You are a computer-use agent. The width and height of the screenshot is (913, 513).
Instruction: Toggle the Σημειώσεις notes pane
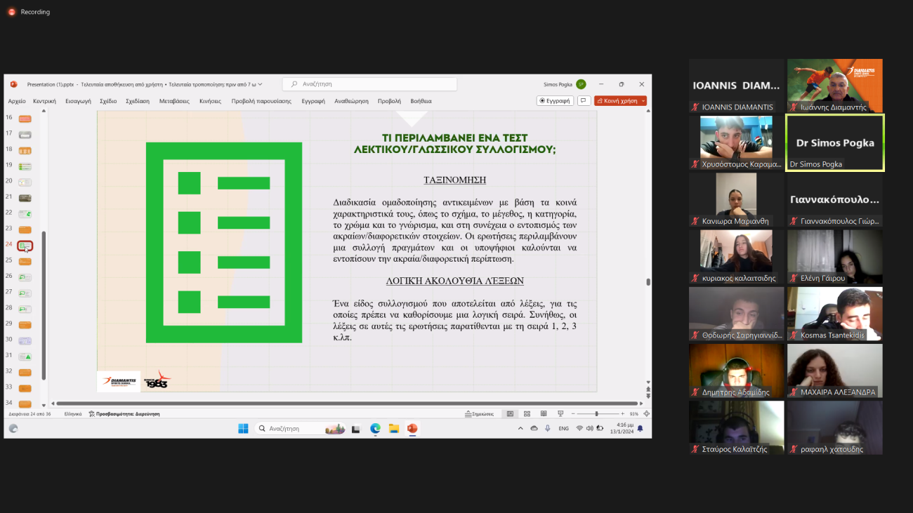tap(480, 414)
